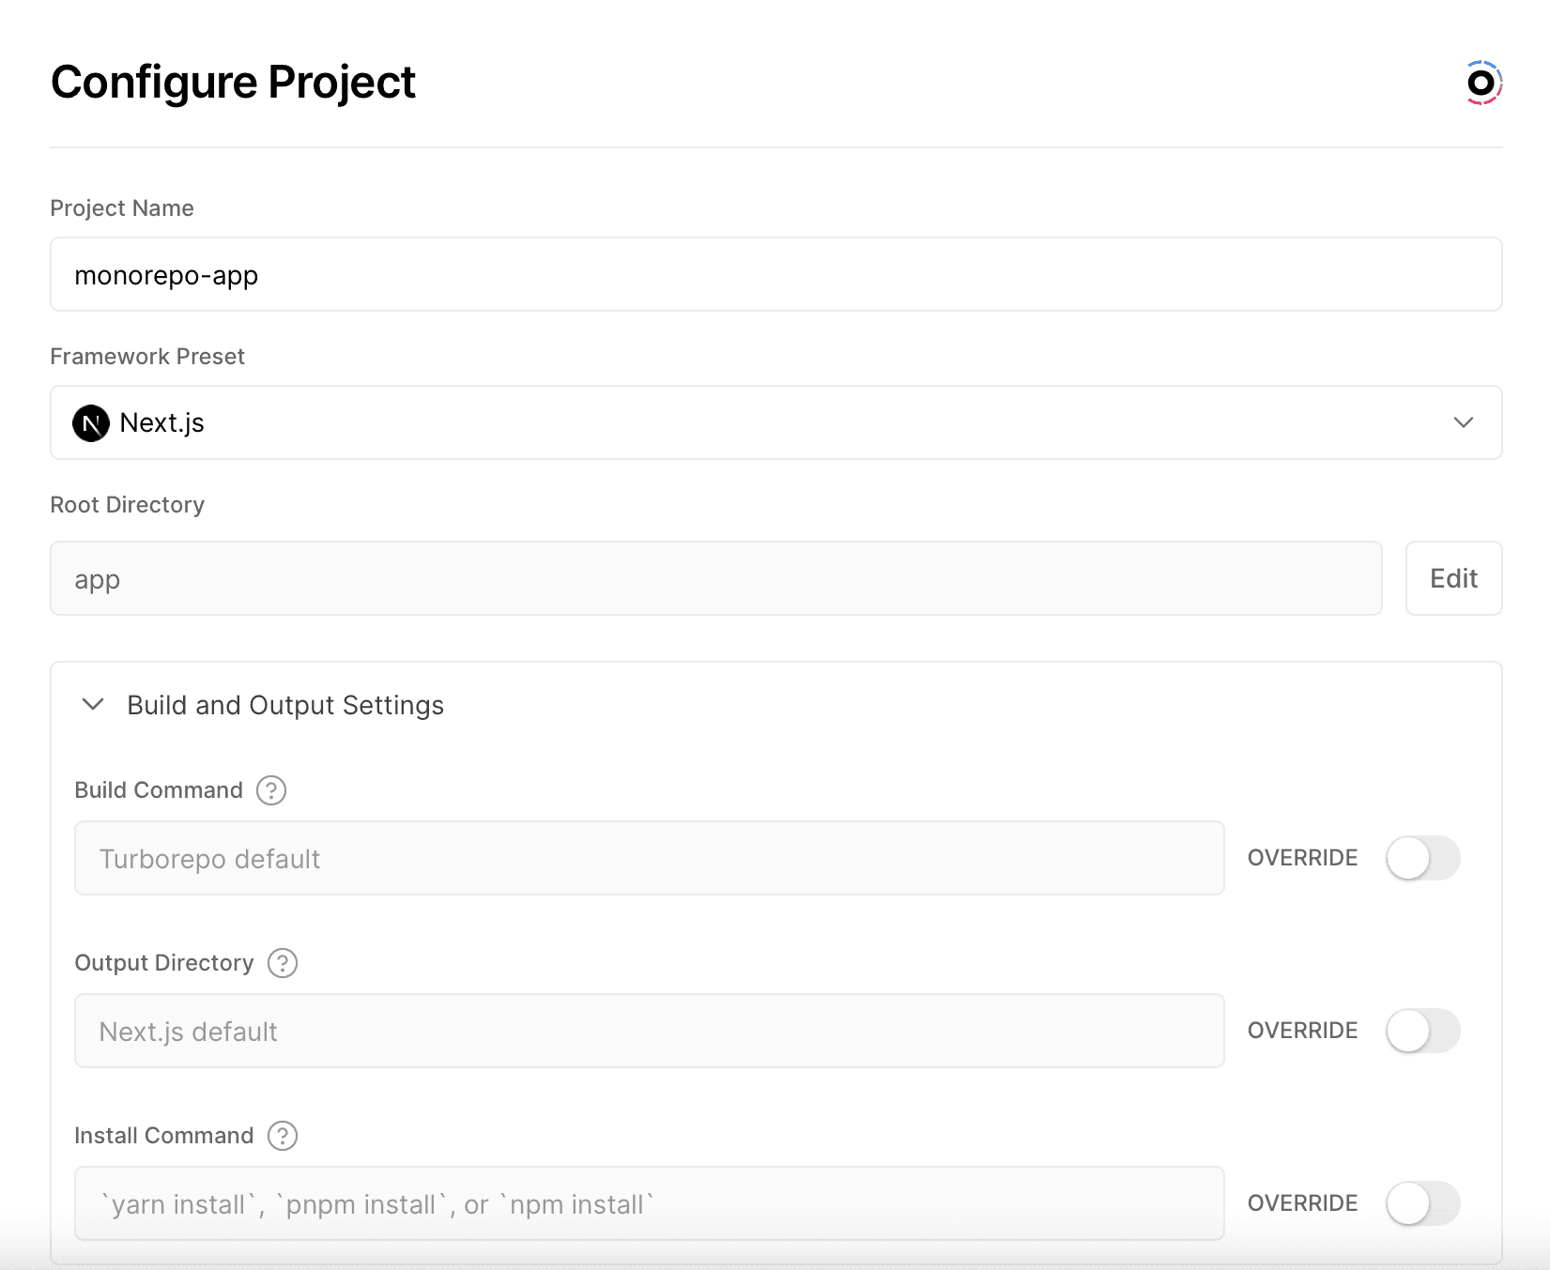Image resolution: width=1550 pixels, height=1270 pixels.
Task: Click the Build Command field showing Turborepo default
Action: (x=649, y=858)
